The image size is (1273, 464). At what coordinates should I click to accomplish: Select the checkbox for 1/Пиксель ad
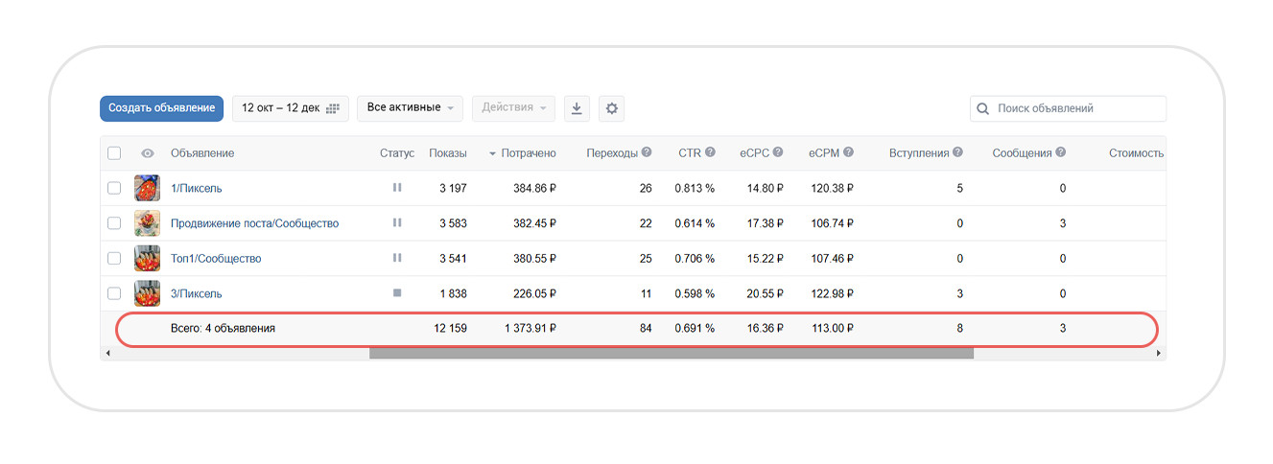(114, 188)
